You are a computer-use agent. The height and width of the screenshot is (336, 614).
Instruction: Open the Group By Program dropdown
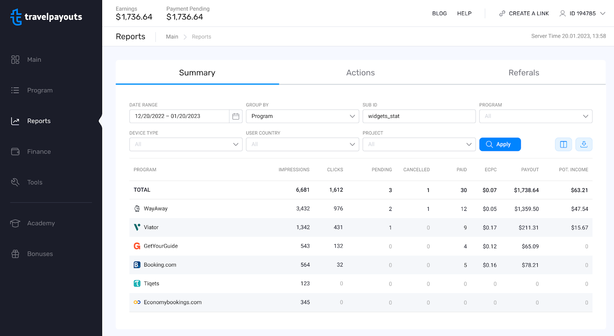point(302,116)
